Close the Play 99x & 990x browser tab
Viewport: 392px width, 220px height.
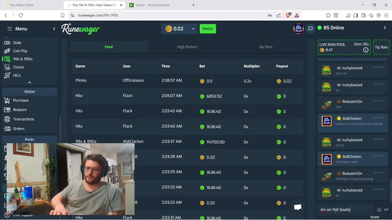pos(121,5)
